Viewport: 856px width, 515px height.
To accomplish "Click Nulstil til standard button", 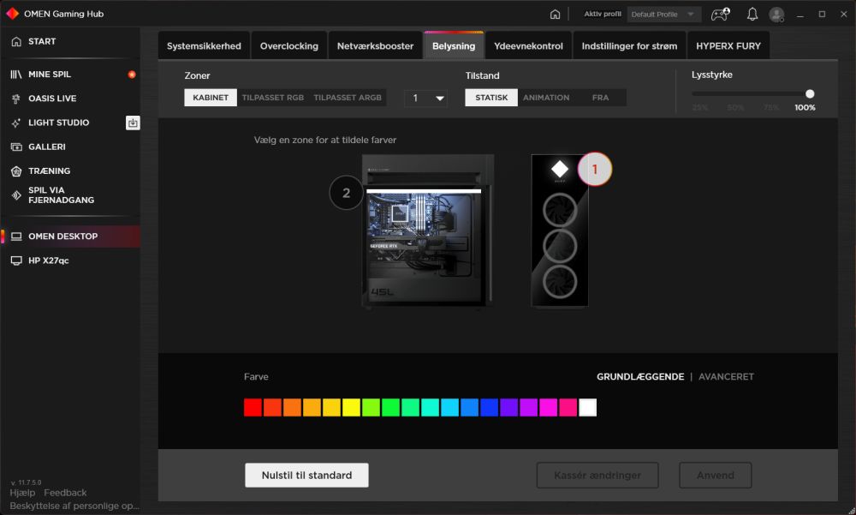I will (306, 475).
